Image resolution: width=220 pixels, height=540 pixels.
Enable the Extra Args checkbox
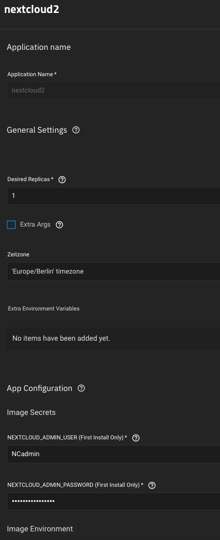coord(12,225)
